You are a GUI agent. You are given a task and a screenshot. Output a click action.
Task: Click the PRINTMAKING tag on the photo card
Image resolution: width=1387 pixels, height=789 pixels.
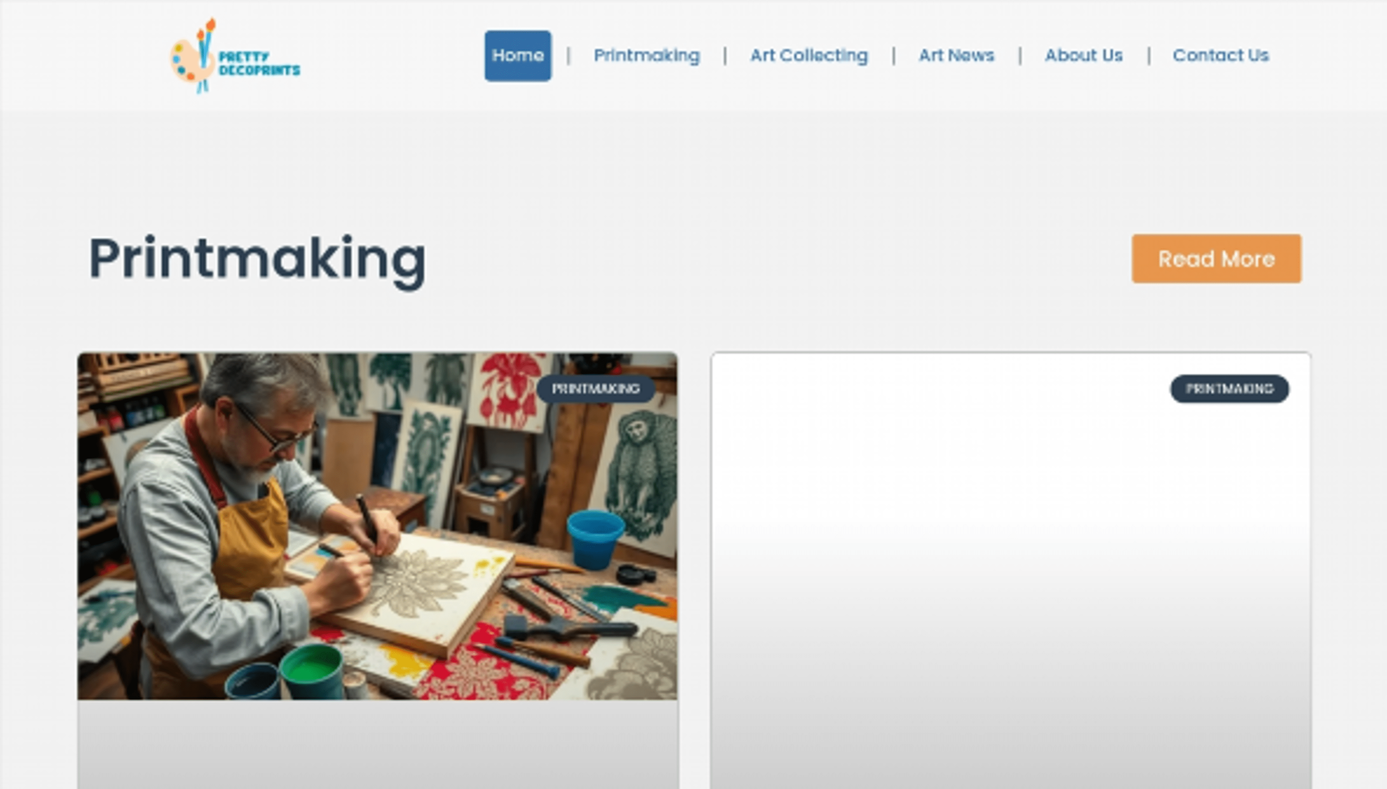click(595, 388)
